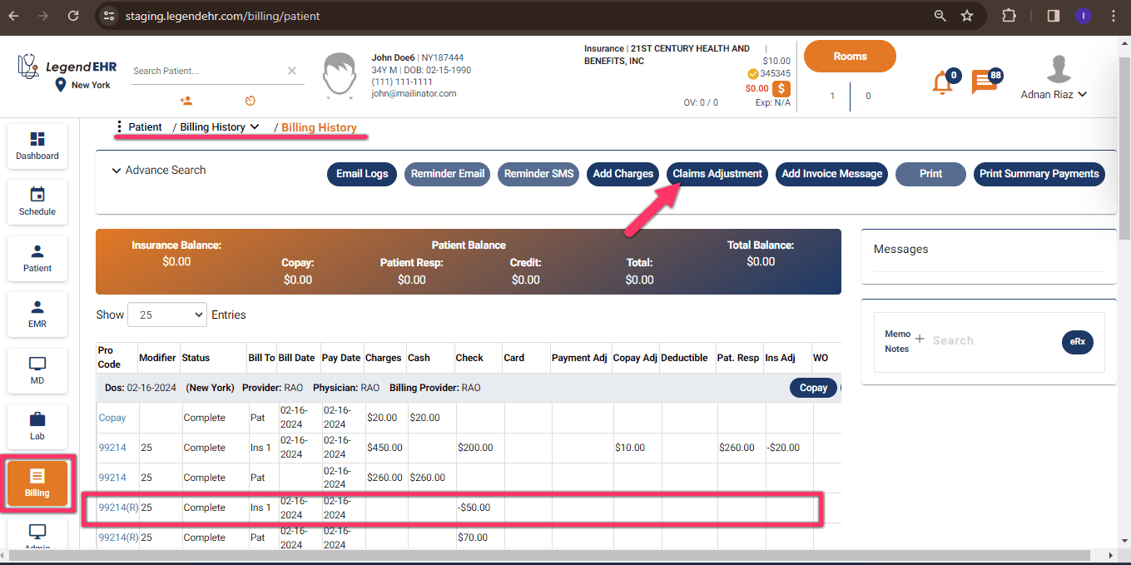Open messages using the chat icon with 88 badge
Image resolution: width=1131 pixels, height=565 pixels.
983,82
